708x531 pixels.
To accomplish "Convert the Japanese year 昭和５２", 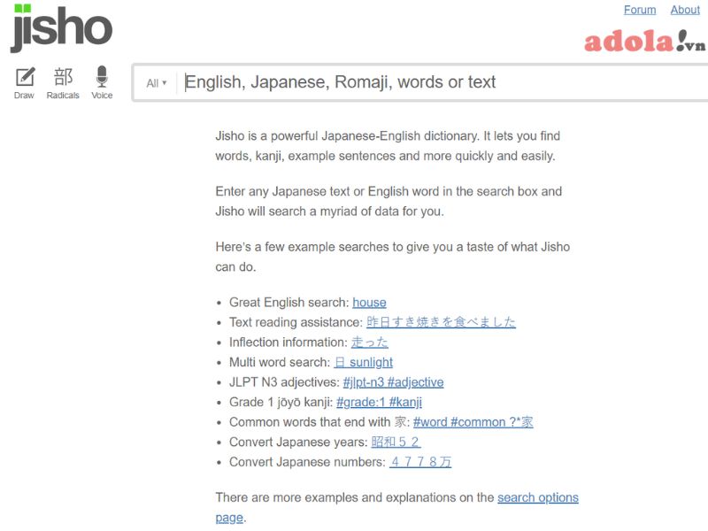I will pos(396,442).
